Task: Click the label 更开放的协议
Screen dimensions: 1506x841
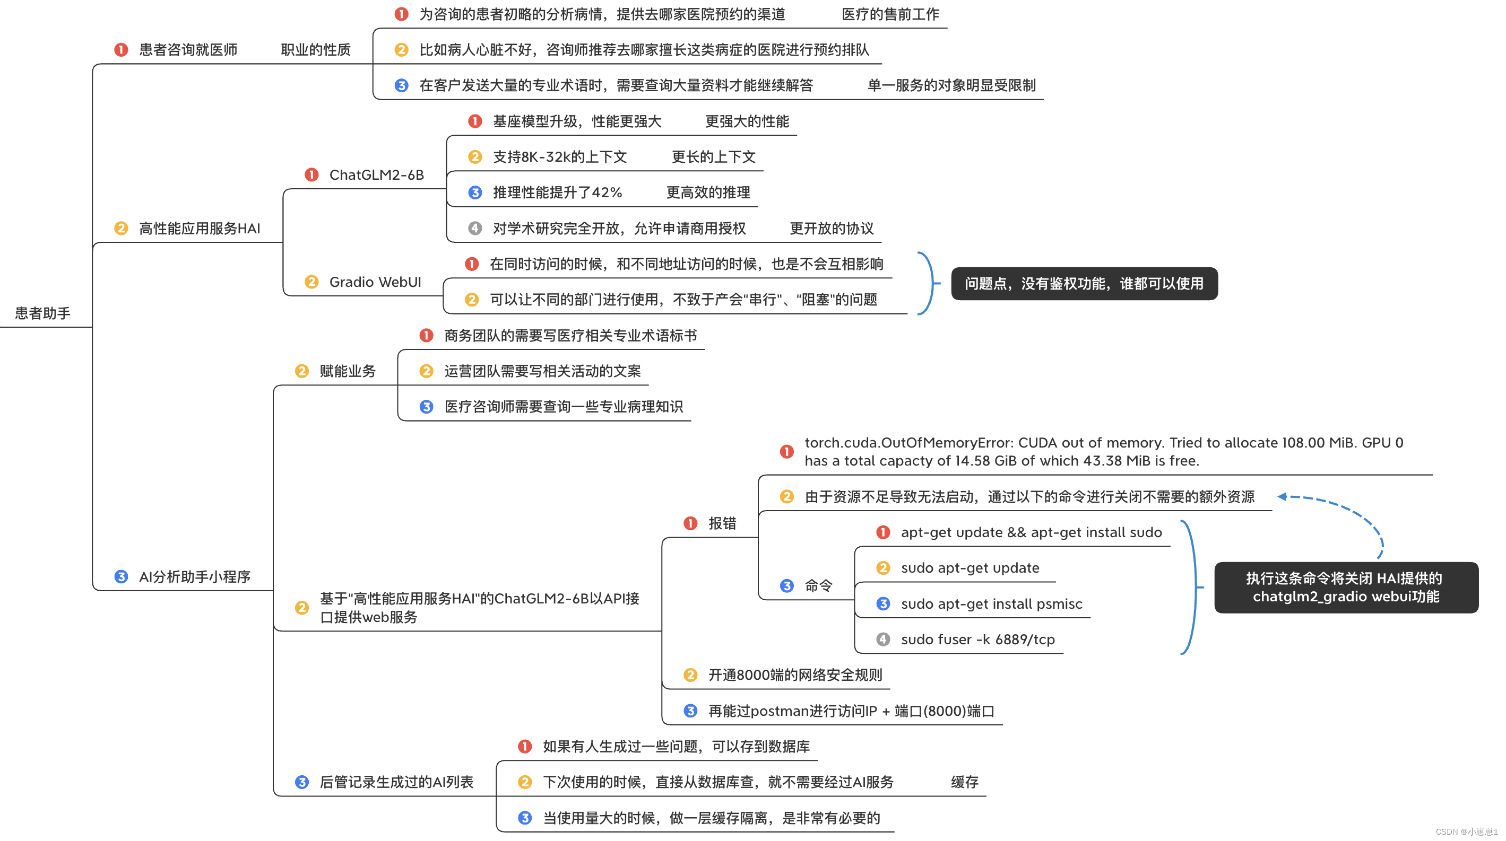Action: click(x=832, y=229)
